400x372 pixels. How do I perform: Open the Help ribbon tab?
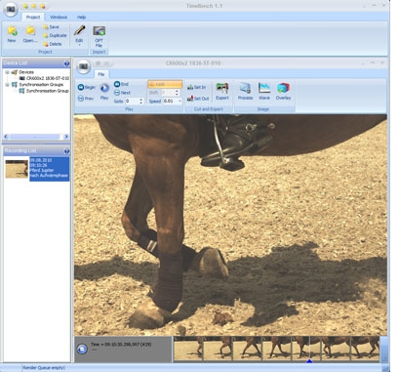pos(81,18)
